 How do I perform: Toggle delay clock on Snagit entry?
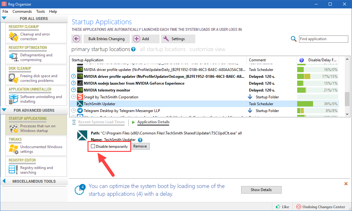[74, 97]
